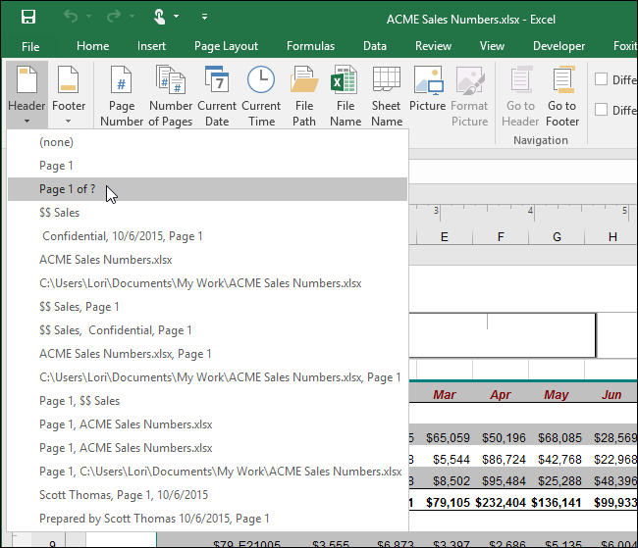Open Customize Quick Access Toolbar arrow
Image resolution: width=638 pixels, height=548 pixels.
pos(204,17)
